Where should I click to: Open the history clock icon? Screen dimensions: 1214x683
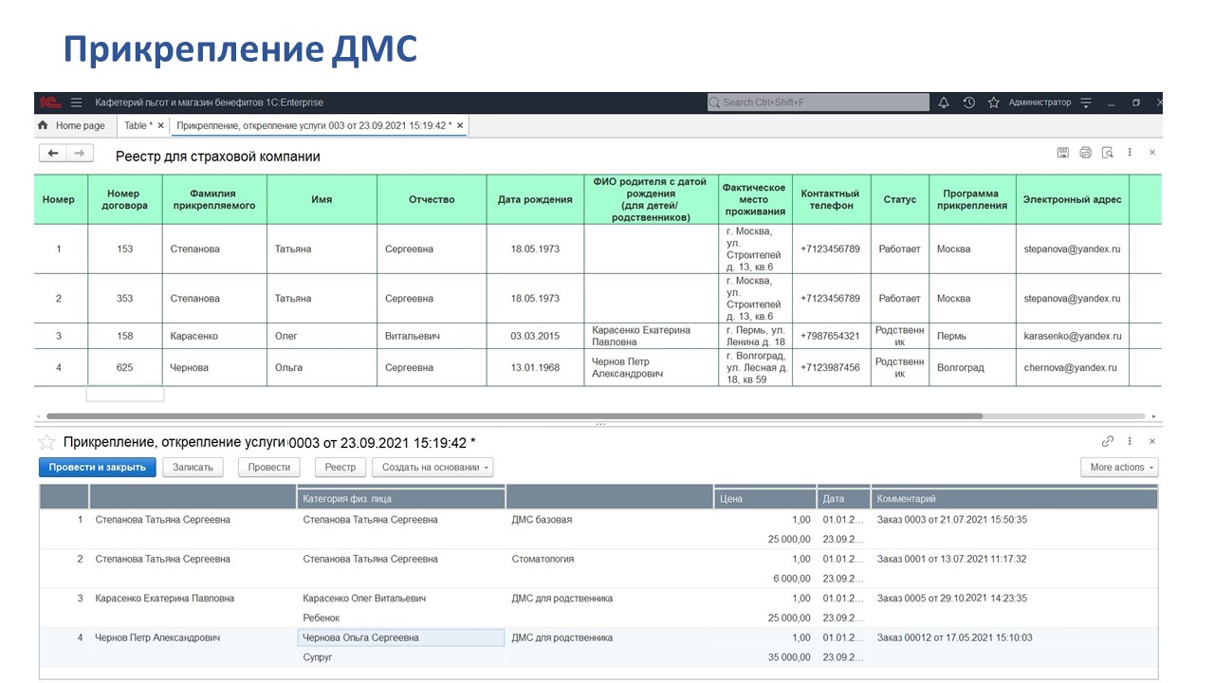(968, 102)
